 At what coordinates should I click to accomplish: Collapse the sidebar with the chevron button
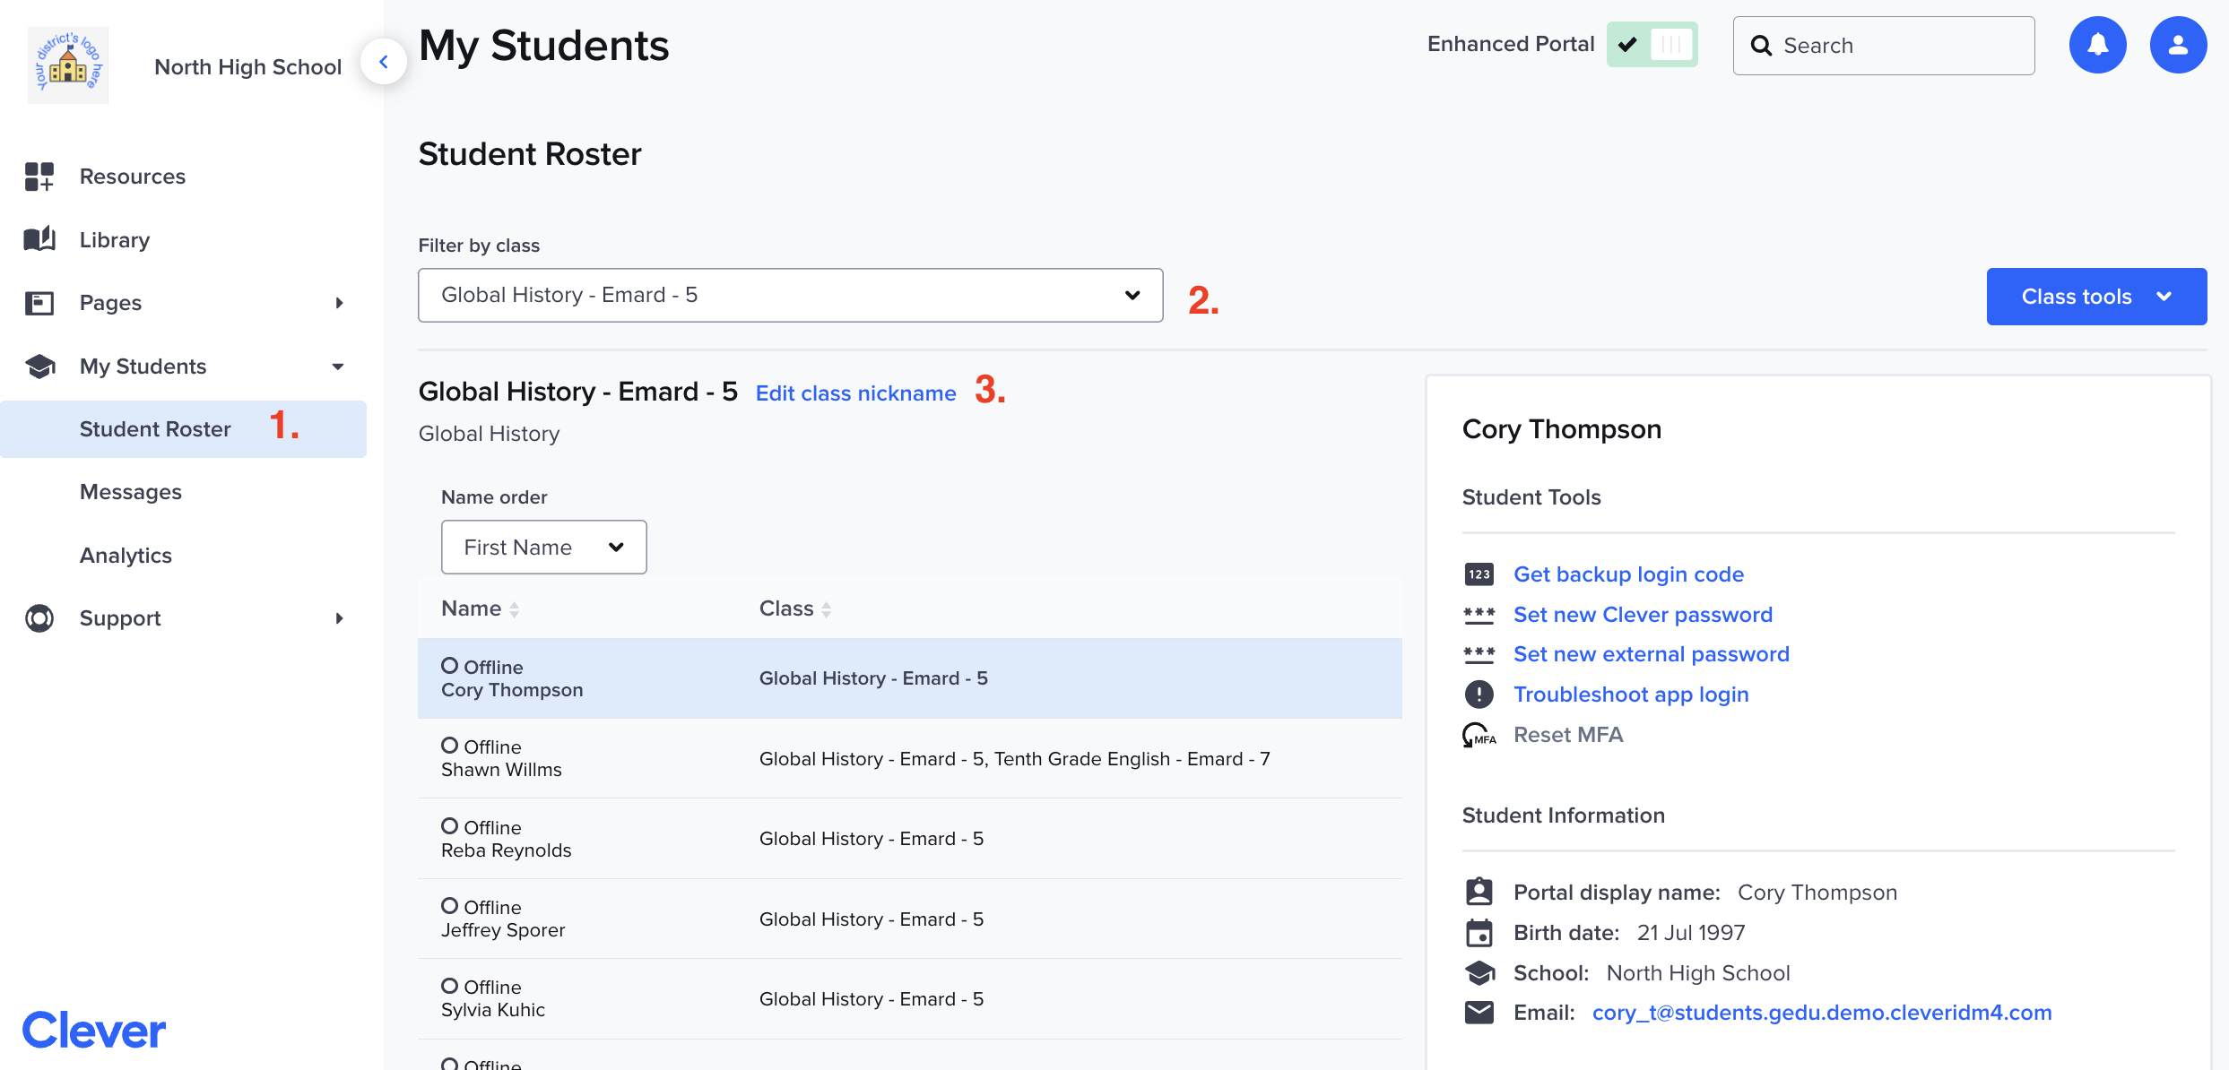click(x=384, y=62)
